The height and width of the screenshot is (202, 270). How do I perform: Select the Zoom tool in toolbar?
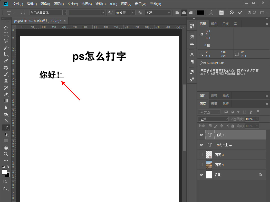[6, 154]
